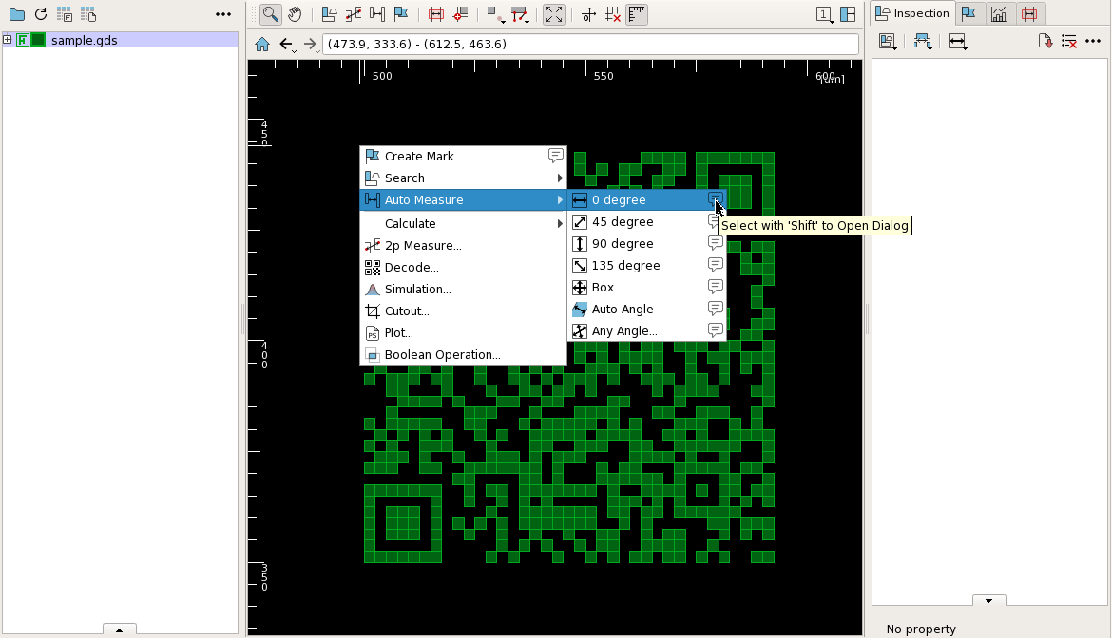The height and width of the screenshot is (638, 1112).
Task: Click the clear list icon with red X
Action: pos(1068,41)
